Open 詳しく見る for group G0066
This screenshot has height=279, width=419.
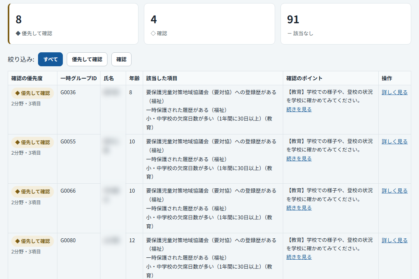tap(395, 191)
